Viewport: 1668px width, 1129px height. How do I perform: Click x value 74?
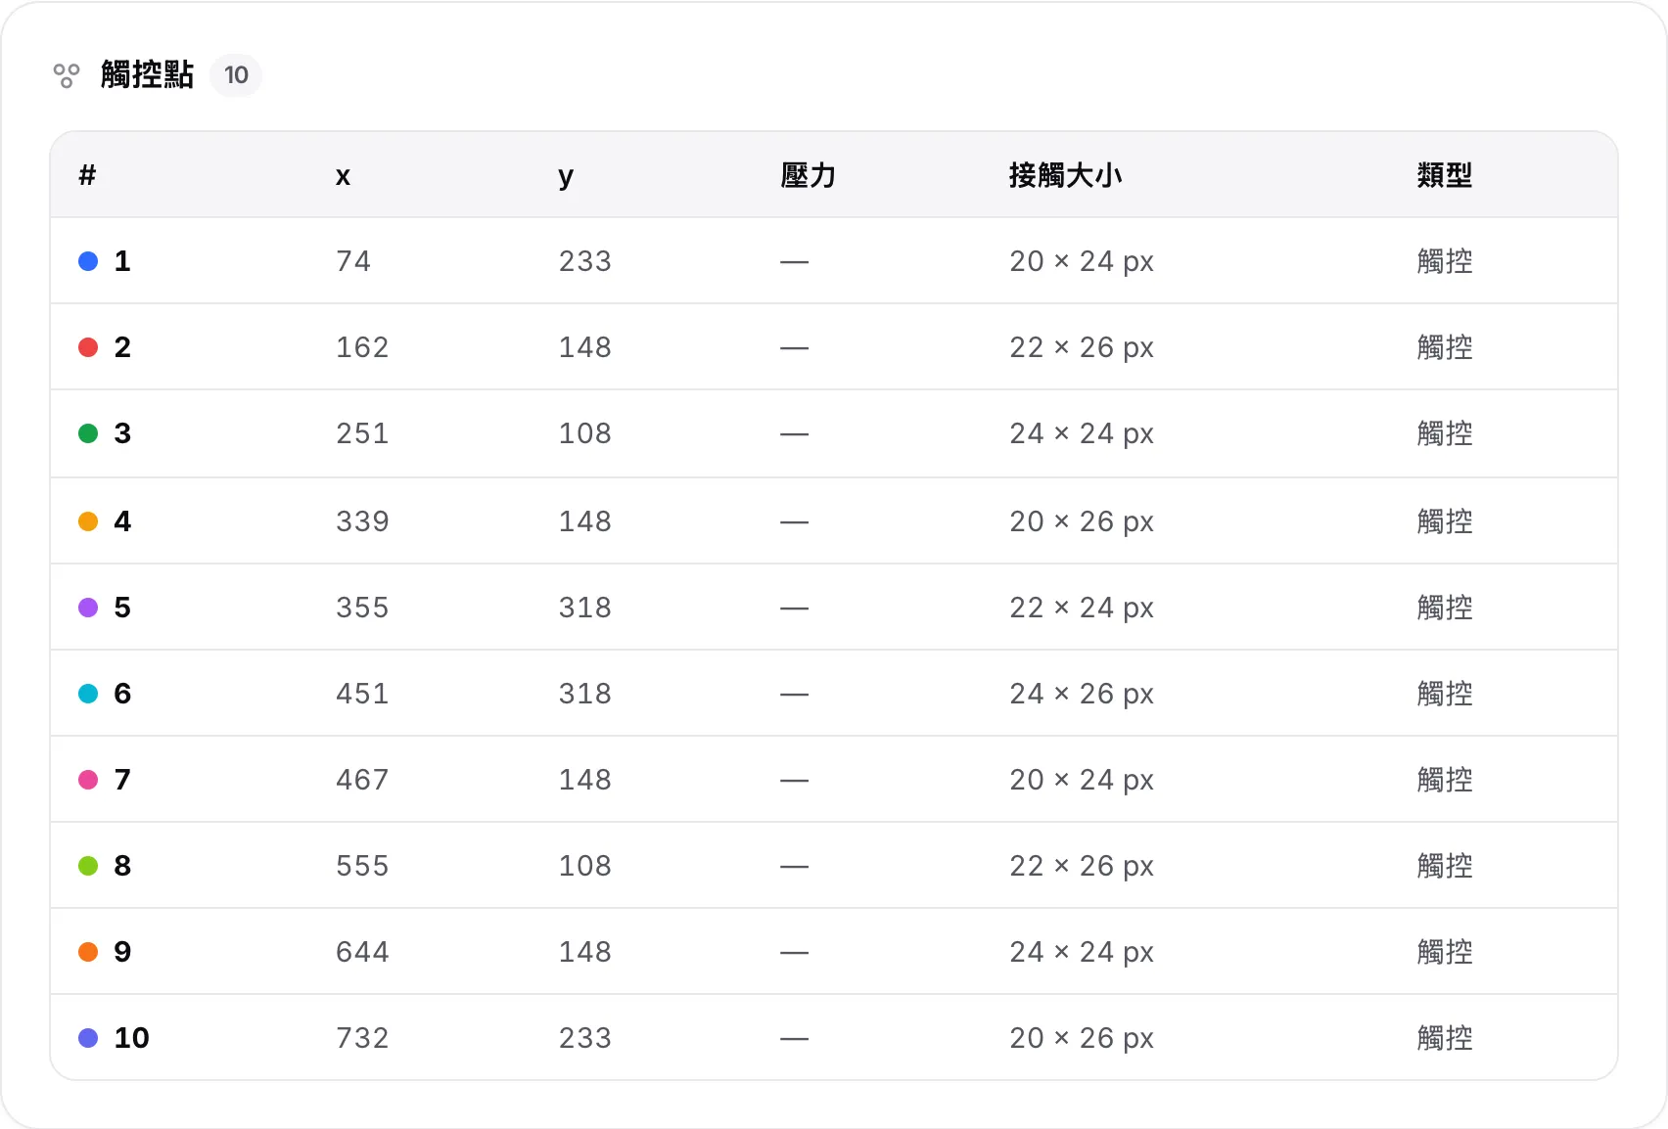[x=353, y=261]
